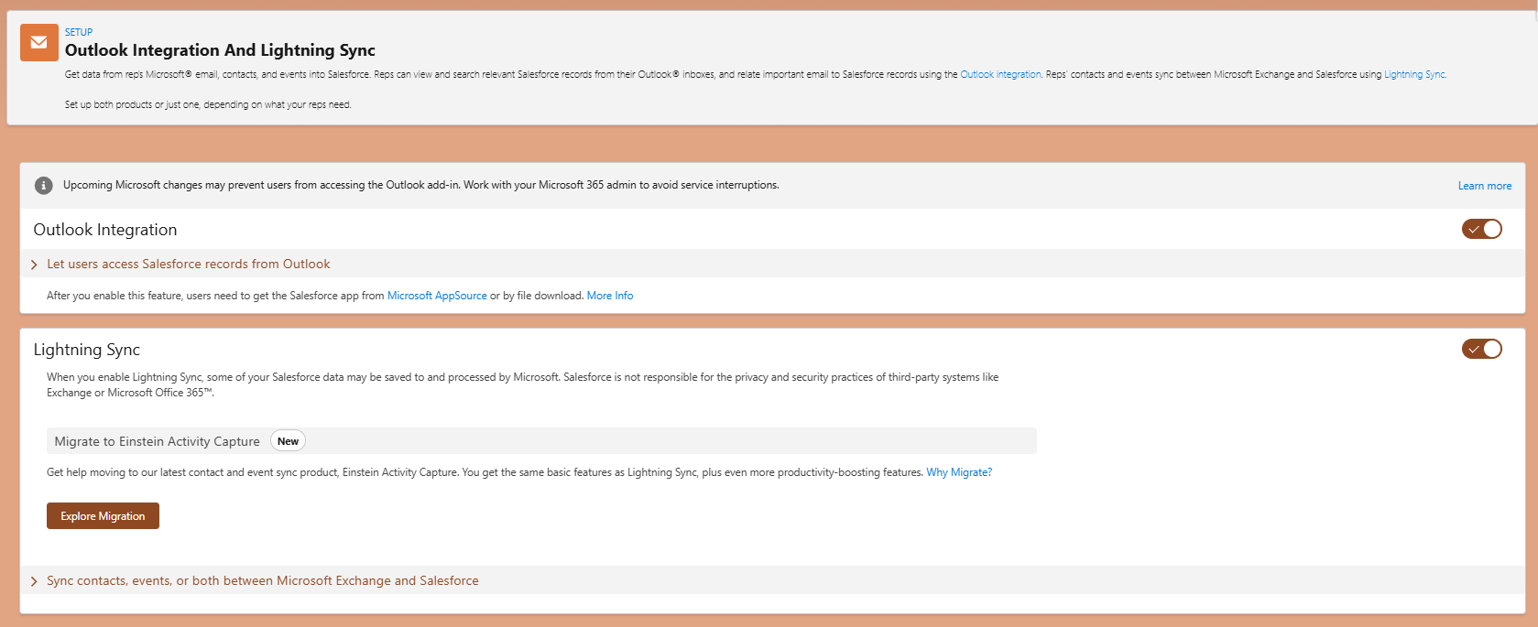Click the SETUP breadcrumb label
Image resolution: width=1538 pixels, height=627 pixels.
79,32
